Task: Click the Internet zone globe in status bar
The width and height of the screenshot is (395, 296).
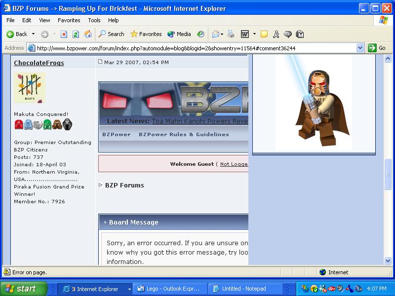Action: coord(322,272)
